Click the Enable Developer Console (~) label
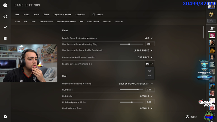This screenshot has height=122, width=217. [77, 64]
